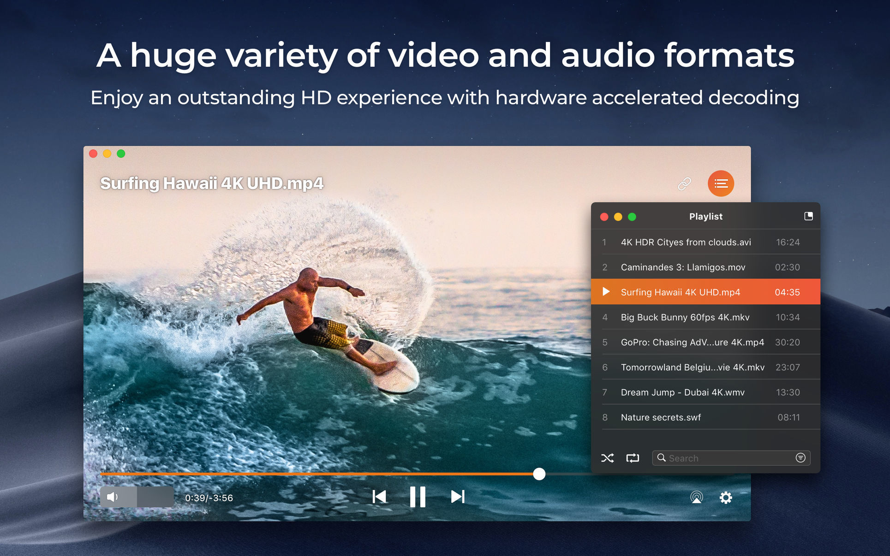
Task: Play 4K HDR Cityes from clouds.avi
Action: tap(686, 242)
